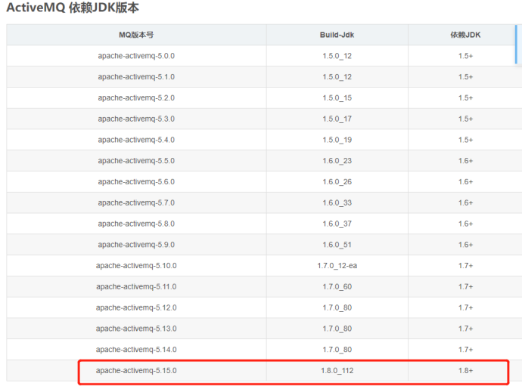Image resolution: width=522 pixels, height=386 pixels.
Task: Click the Build-Jdk column header
Action: (337, 35)
